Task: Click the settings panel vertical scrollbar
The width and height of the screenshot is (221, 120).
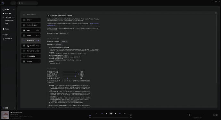Action: pyautogui.click(x=217, y=49)
